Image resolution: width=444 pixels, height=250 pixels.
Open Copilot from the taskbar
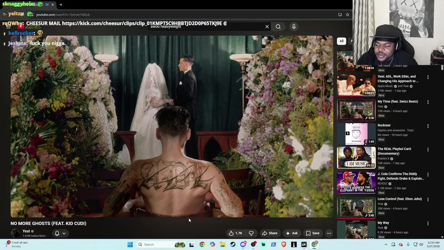[212, 244]
